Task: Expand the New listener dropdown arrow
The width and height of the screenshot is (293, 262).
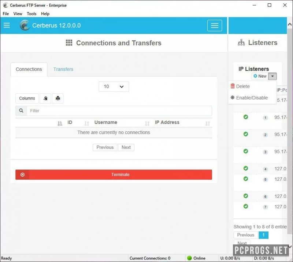Action: coord(272,76)
